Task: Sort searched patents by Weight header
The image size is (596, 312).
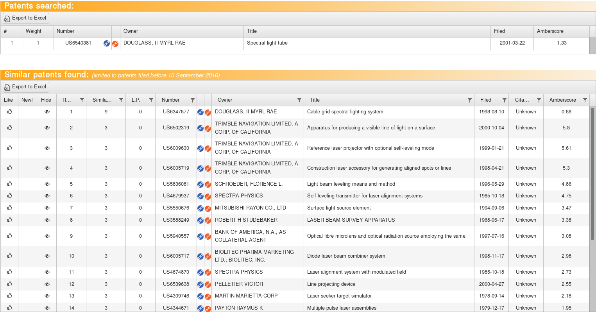Action: [x=38, y=31]
